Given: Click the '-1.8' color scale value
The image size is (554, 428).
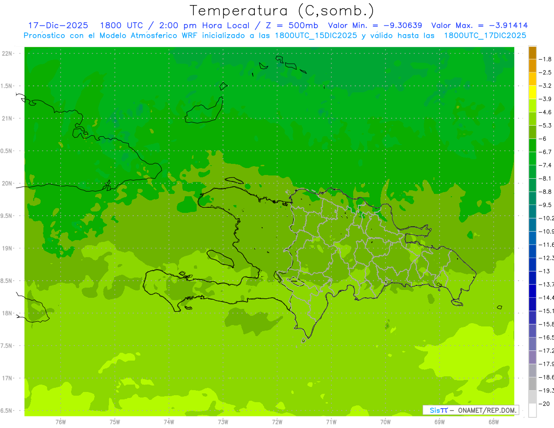Looking at the screenshot, I should [x=545, y=59].
